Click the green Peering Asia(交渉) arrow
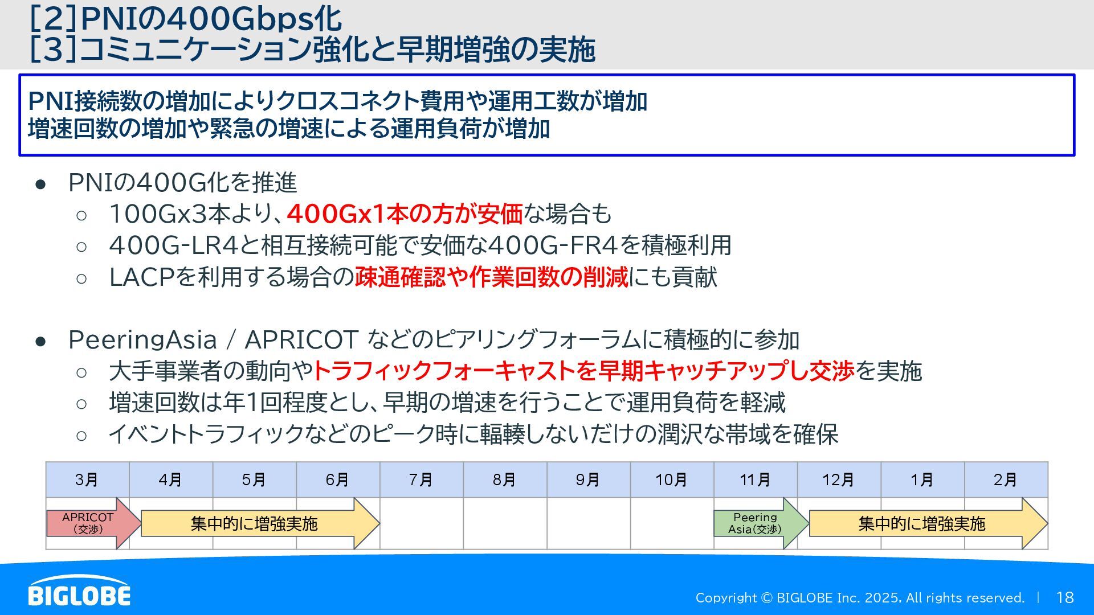This screenshot has width=1094, height=615. [761, 523]
